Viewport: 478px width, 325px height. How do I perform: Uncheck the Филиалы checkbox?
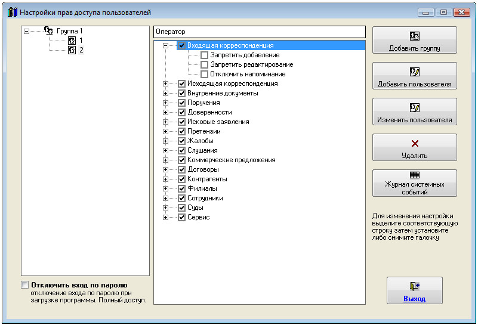(x=181, y=188)
